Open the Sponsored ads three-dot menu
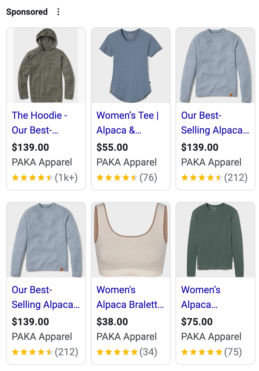The width and height of the screenshot is (259, 371). click(x=58, y=12)
